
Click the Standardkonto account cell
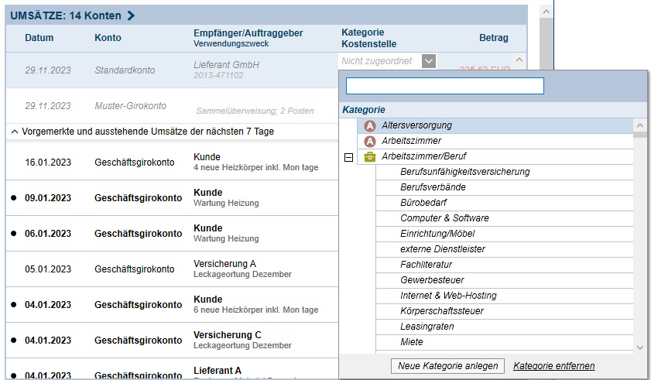point(125,70)
